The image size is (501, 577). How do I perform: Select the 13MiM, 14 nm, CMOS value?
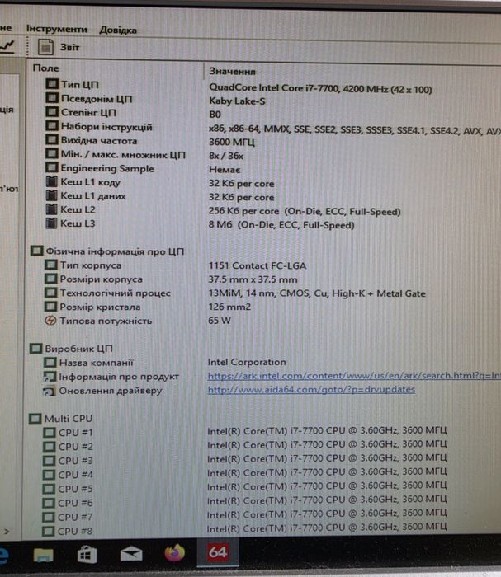click(317, 293)
